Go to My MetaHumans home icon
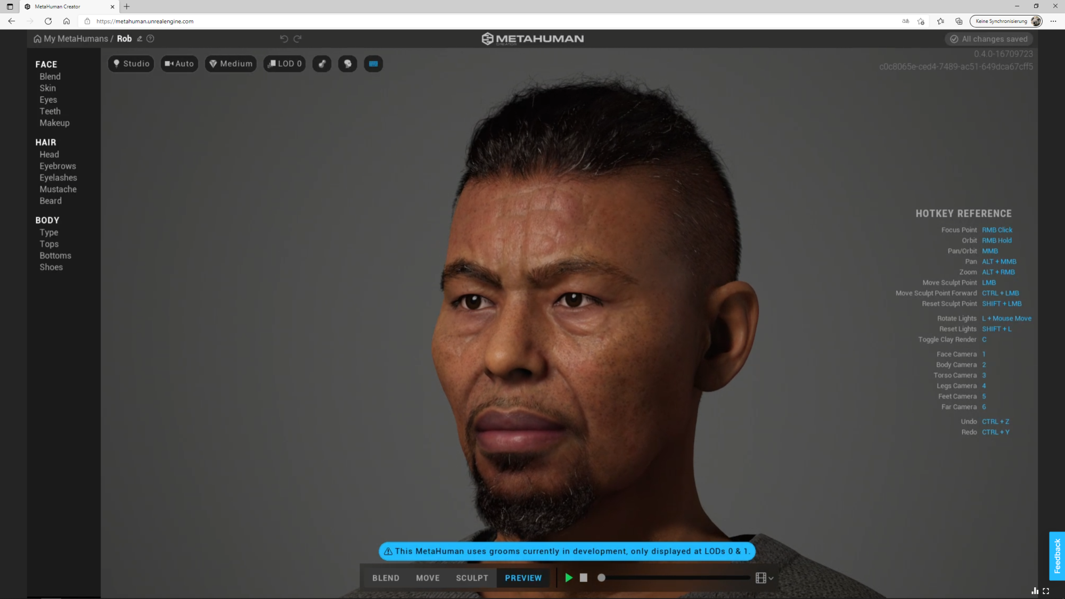Image resolution: width=1065 pixels, height=599 pixels. click(37, 39)
